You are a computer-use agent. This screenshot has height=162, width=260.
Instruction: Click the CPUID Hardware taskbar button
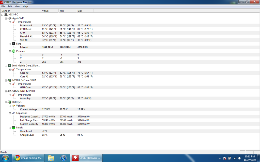point(86,158)
